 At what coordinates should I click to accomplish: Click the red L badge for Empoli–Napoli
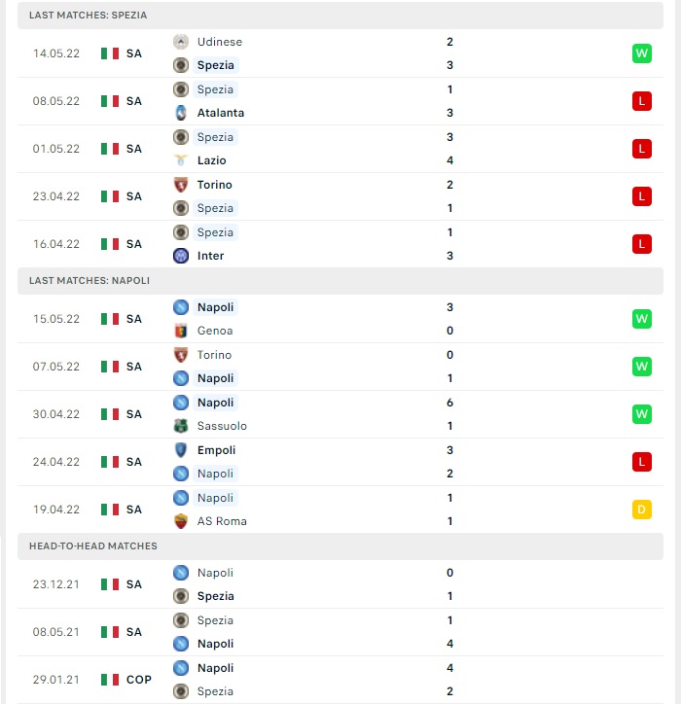(x=641, y=462)
